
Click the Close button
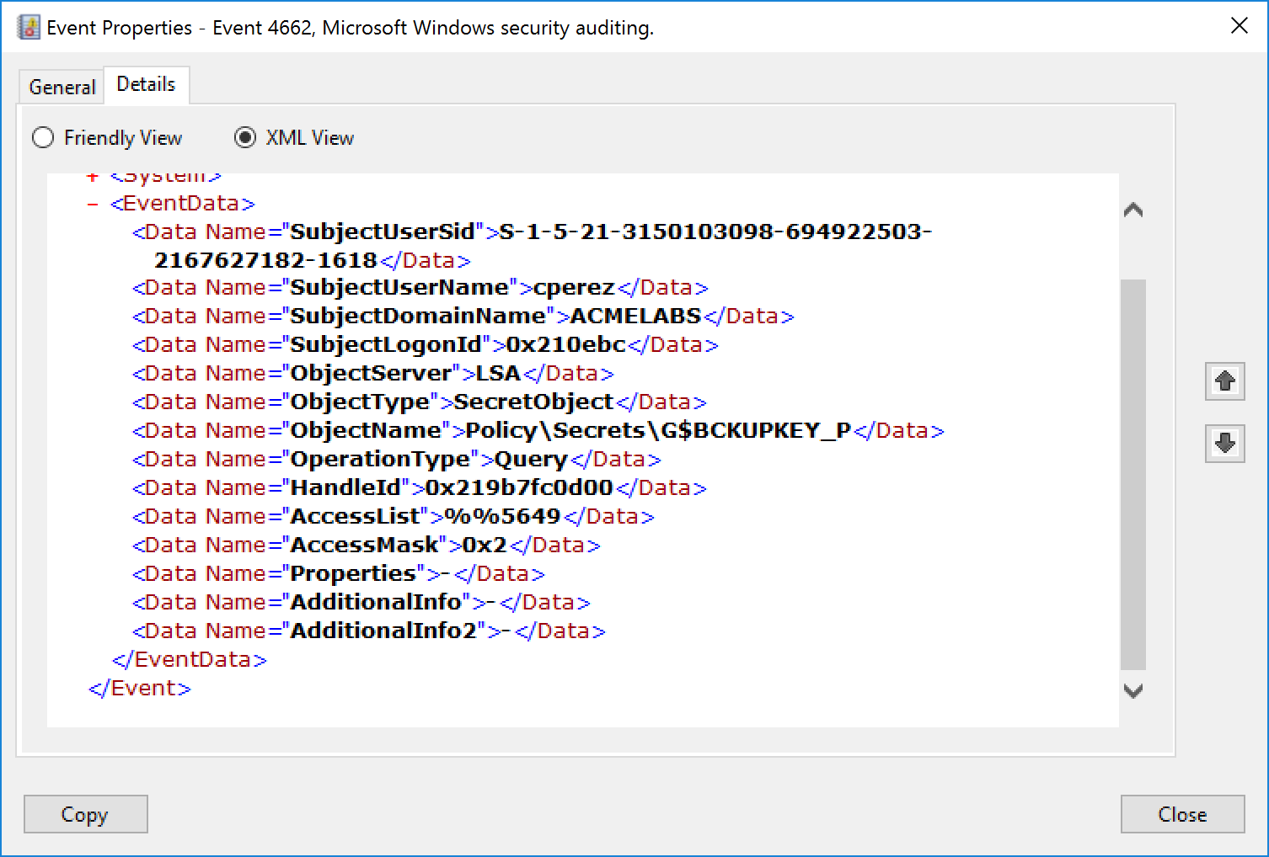coord(1181,813)
